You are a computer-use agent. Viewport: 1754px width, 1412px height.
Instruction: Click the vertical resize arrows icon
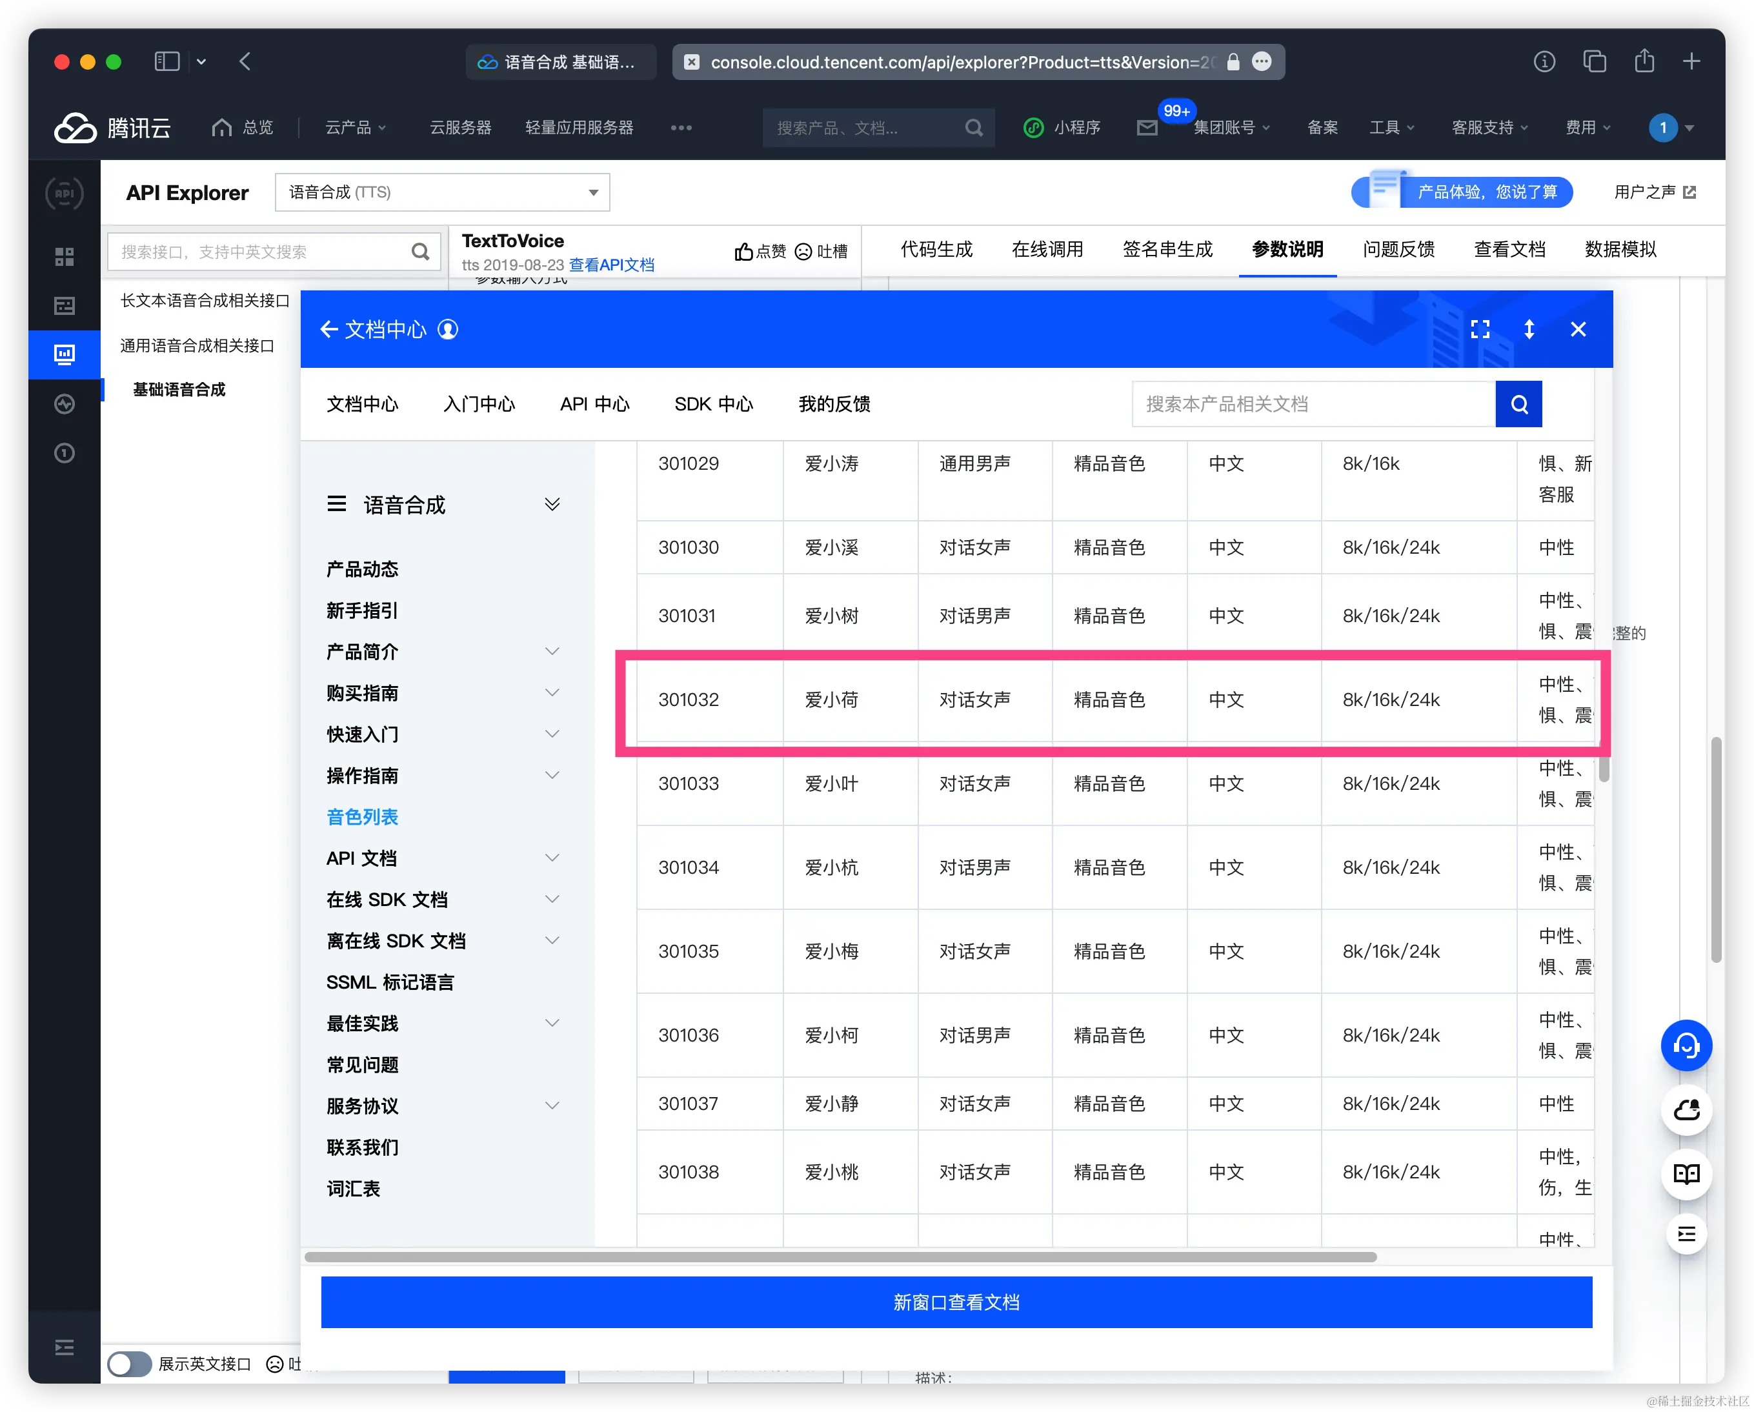[x=1529, y=329]
